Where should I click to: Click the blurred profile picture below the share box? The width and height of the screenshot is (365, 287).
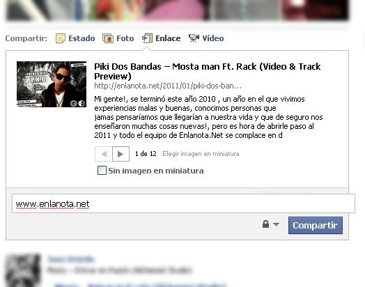(x=22, y=270)
